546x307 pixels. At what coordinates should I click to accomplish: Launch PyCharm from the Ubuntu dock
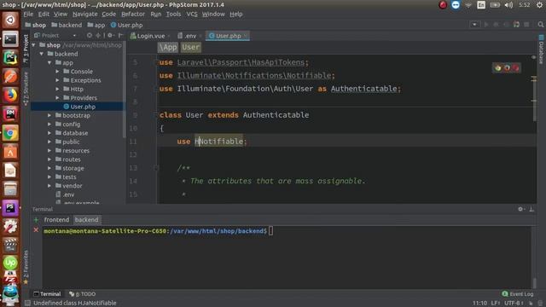(10, 58)
